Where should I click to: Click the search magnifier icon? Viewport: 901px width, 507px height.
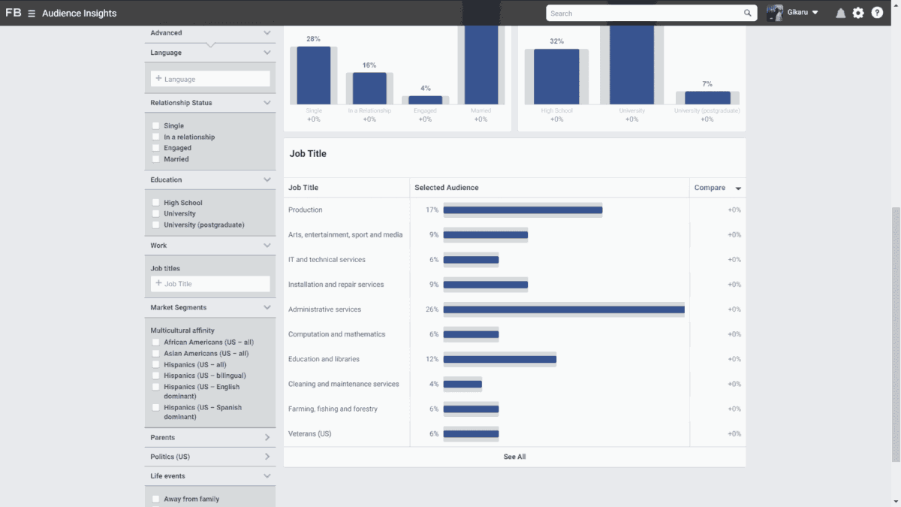[748, 13]
